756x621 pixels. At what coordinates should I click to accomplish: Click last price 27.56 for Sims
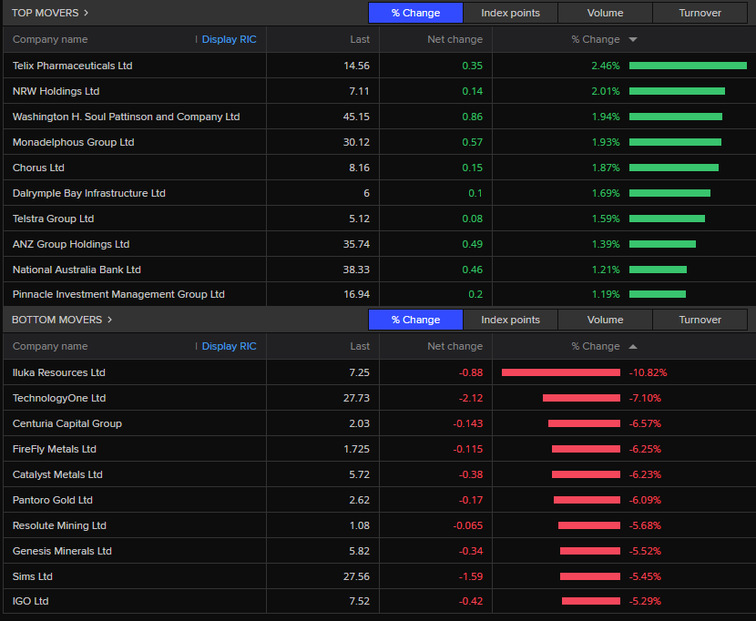pos(356,576)
